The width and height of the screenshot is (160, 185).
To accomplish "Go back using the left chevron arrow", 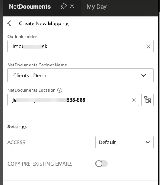I will coord(9,23).
